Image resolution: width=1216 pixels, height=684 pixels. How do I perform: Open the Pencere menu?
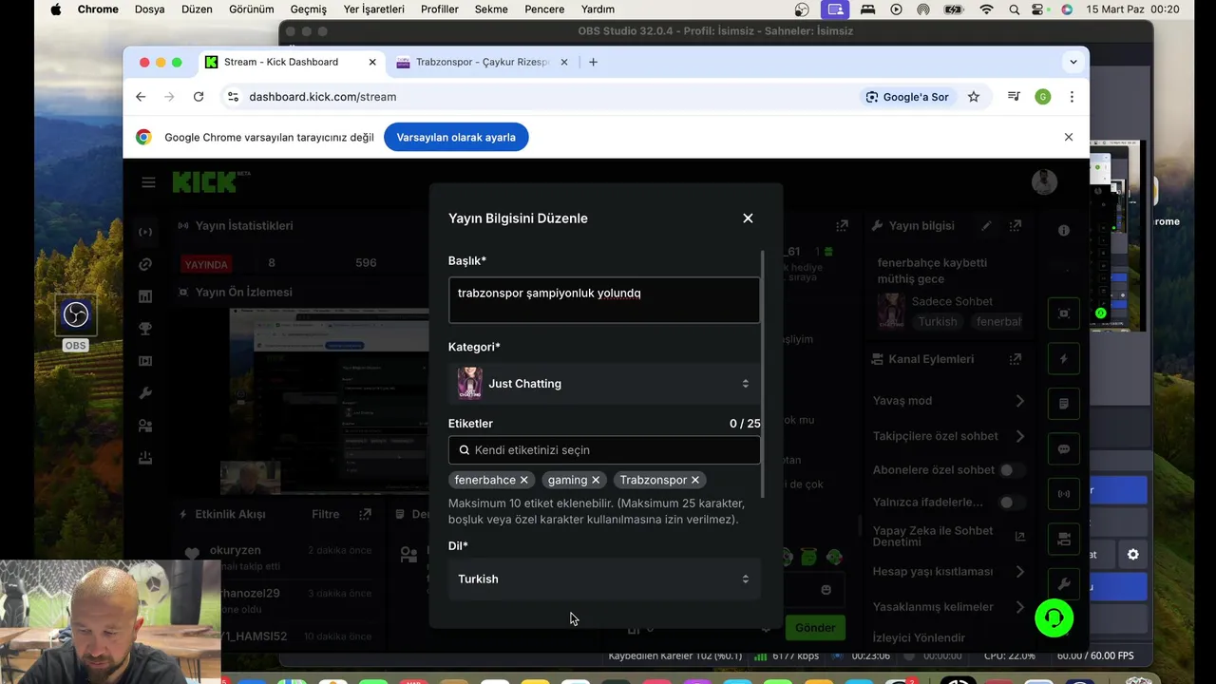pos(544,9)
